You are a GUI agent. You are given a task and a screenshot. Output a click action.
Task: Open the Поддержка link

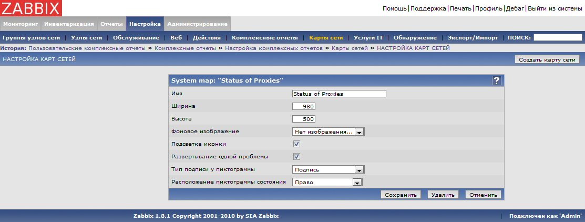(x=428, y=8)
